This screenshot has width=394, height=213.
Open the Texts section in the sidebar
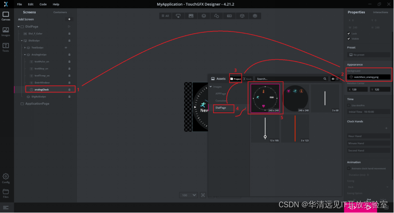click(6, 47)
